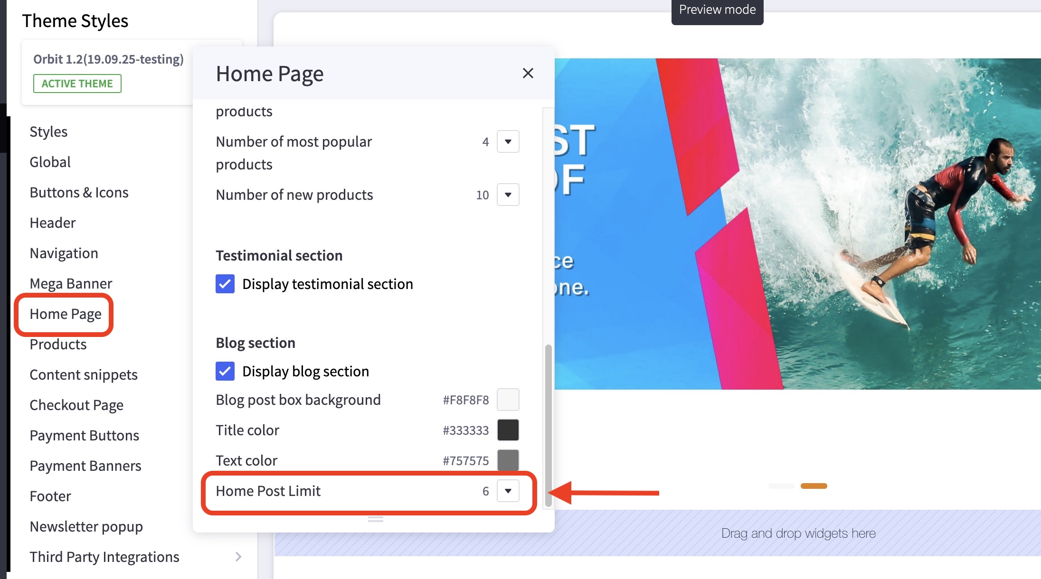Expand Third Party Integrations chevron
The height and width of the screenshot is (579, 1041).
point(238,557)
